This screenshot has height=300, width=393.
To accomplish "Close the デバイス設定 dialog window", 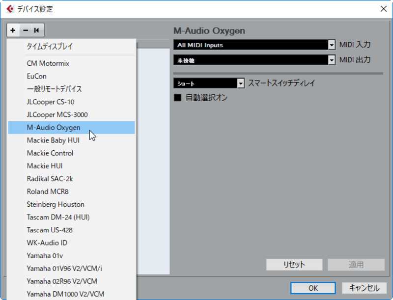I will click(383, 9).
